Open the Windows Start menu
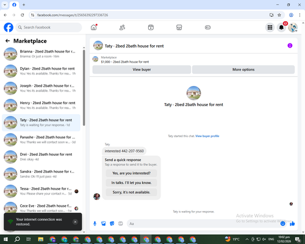 (5, 239)
